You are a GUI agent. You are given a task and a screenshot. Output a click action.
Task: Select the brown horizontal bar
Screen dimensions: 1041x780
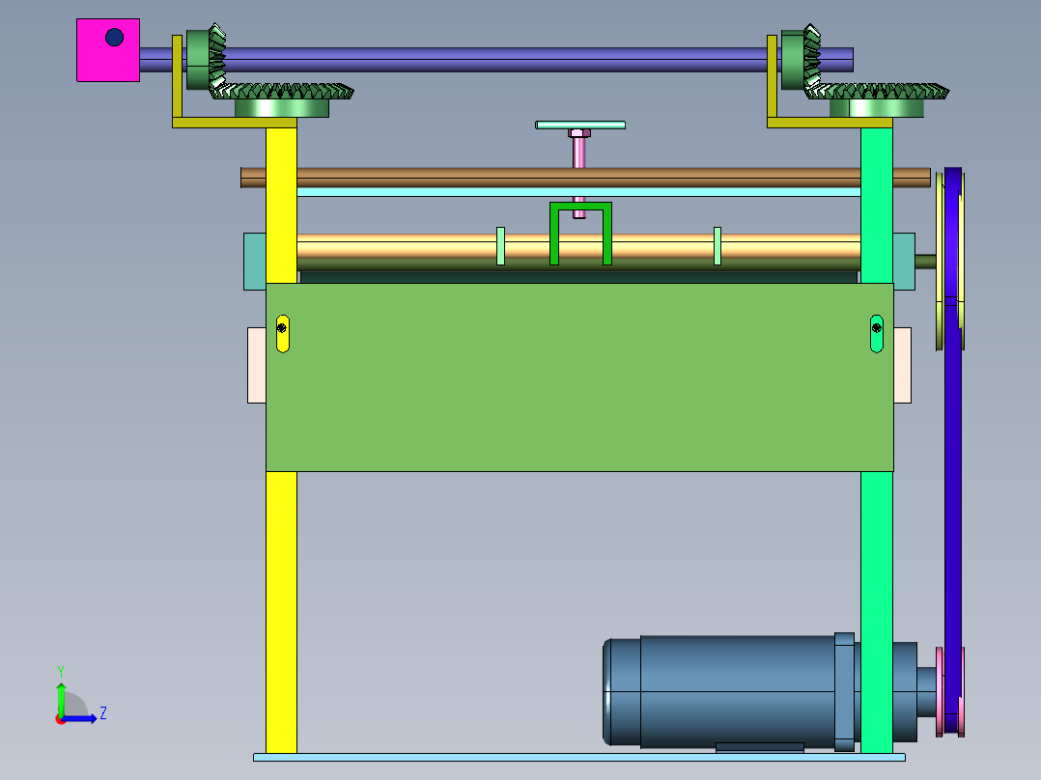[x=585, y=178]
